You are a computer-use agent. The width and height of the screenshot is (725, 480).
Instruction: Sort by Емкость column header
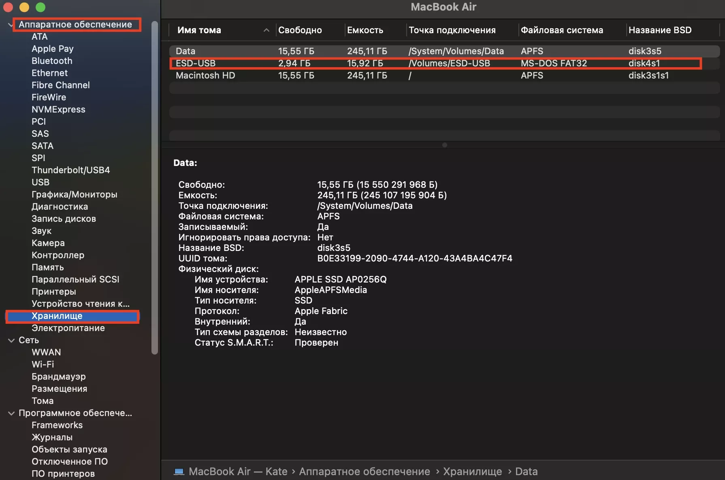pyautogui.click(x=365, y=30)
